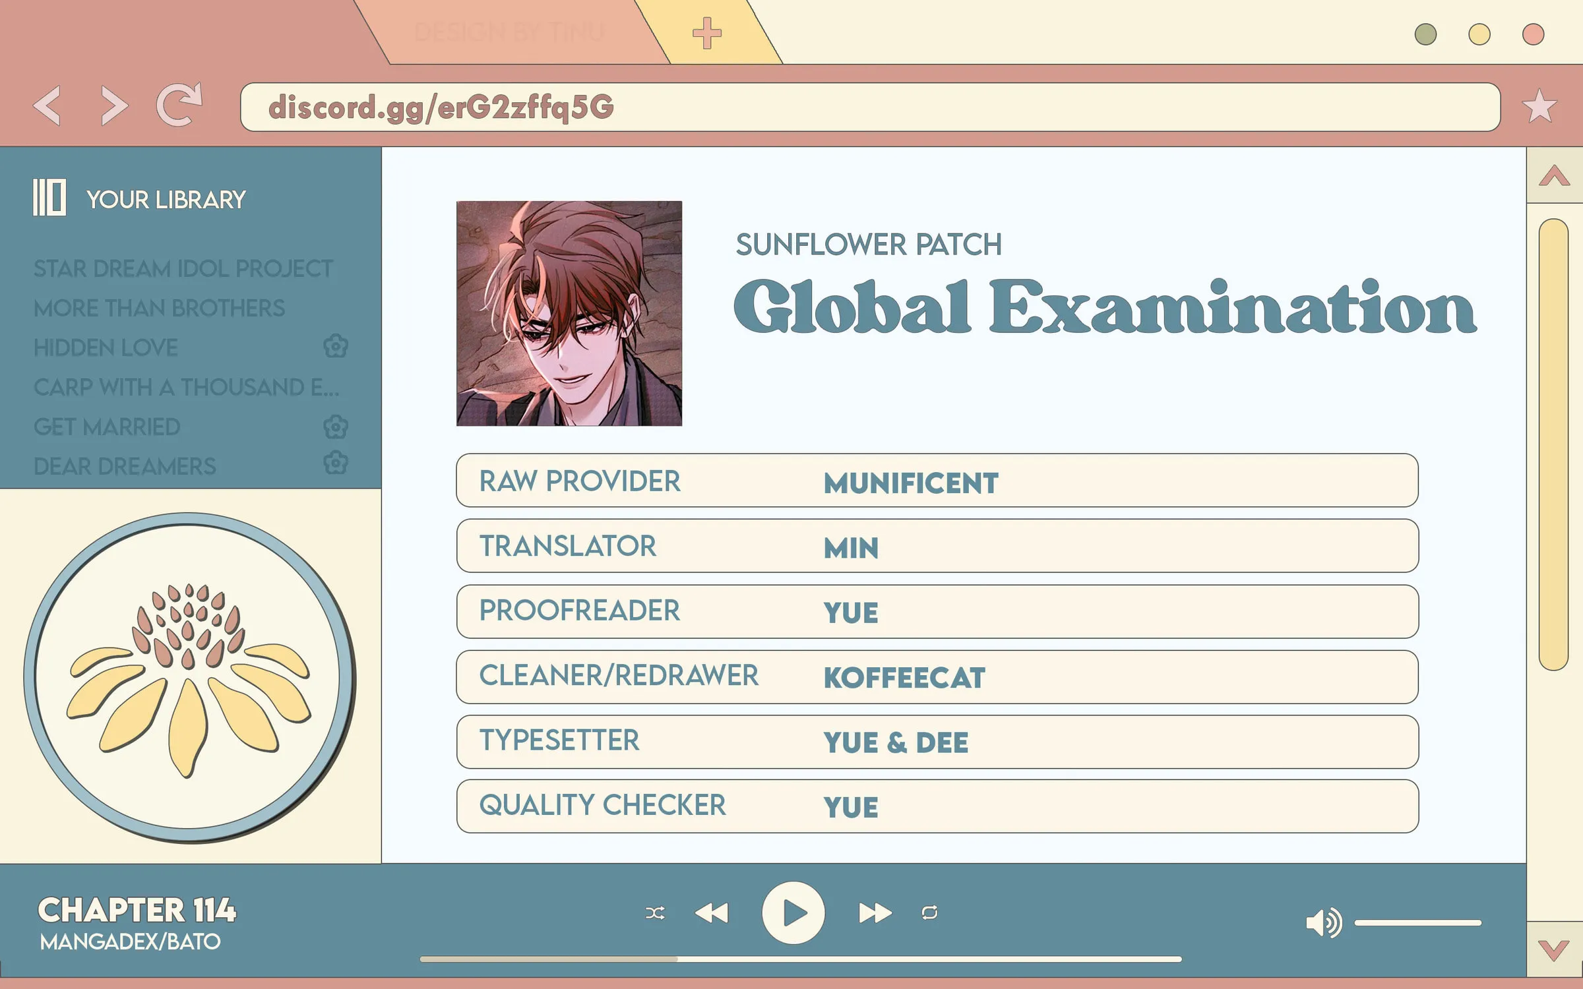
Task: Focus the discord.gg address bar
Action: pos(871,107)
